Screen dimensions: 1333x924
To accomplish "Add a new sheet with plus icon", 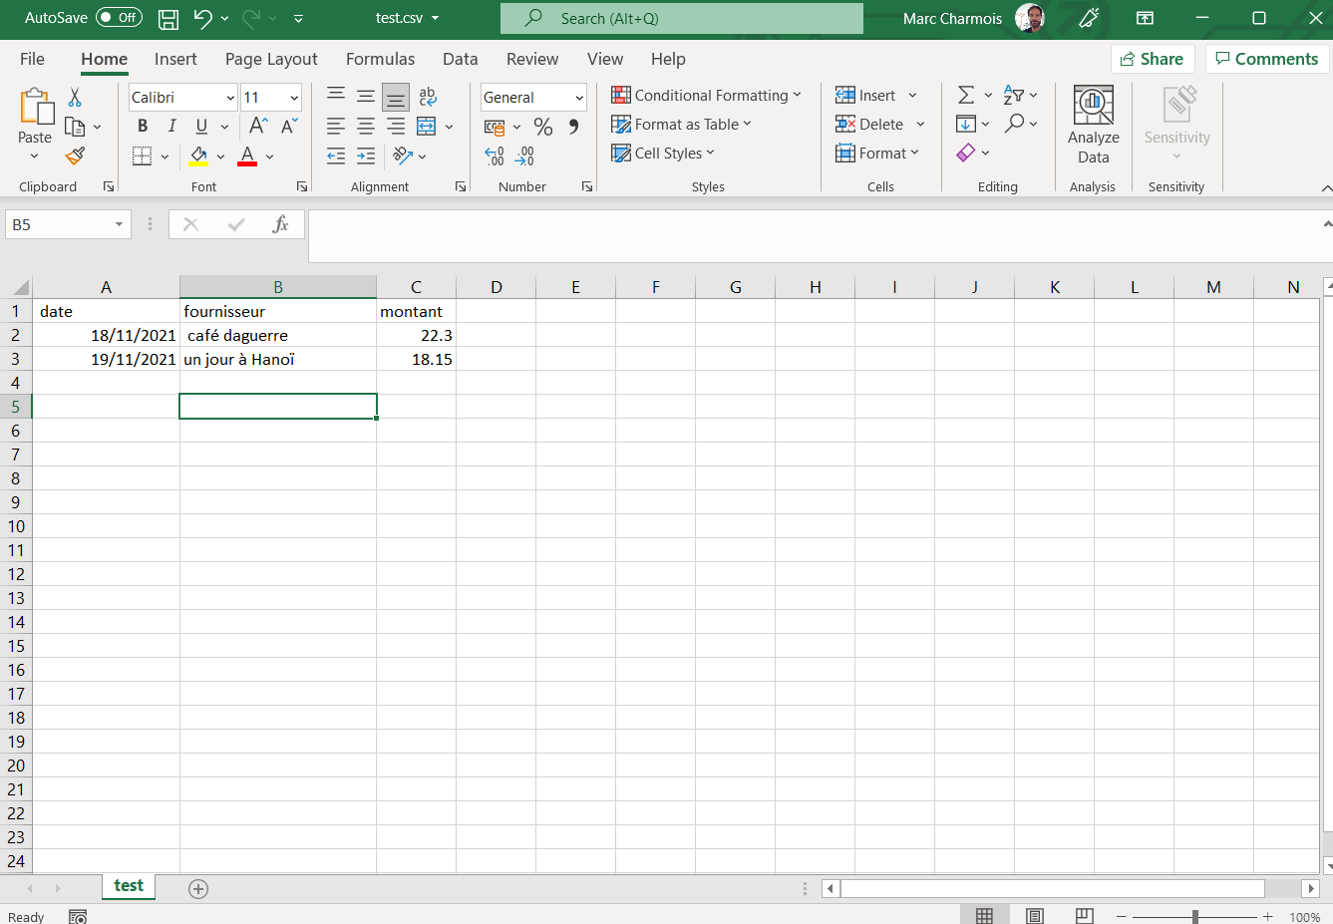I will click(x=198, y=889).
